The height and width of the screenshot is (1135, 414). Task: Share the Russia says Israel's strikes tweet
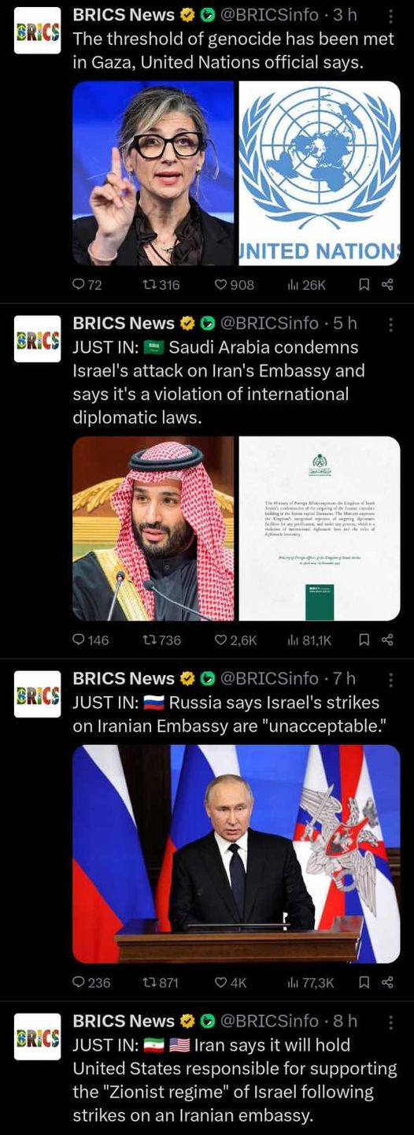click(387, 982)
